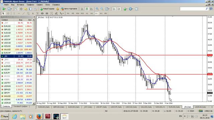This screenshot has height=120, width=214.
Task: Switch chart to bar chart
Action: point(82,9)
